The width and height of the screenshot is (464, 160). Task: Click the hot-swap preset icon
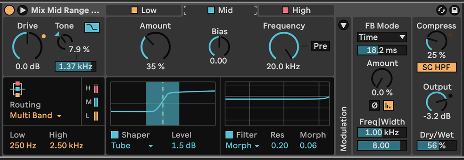click(x=441, y=10)
